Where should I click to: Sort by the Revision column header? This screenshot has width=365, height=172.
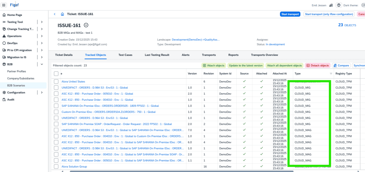(209, 74)
